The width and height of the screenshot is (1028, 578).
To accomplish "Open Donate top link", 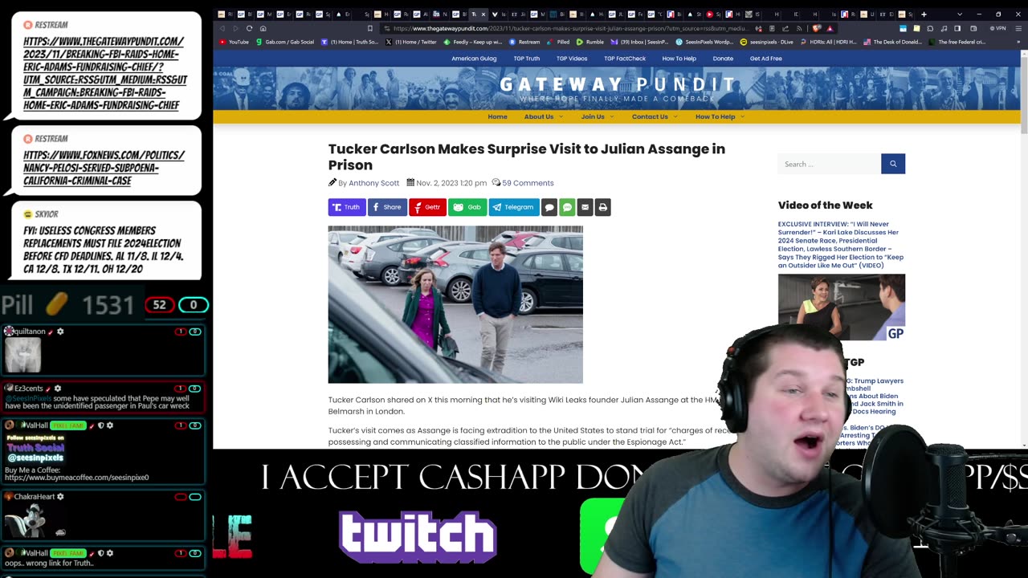I will (723, 59).
